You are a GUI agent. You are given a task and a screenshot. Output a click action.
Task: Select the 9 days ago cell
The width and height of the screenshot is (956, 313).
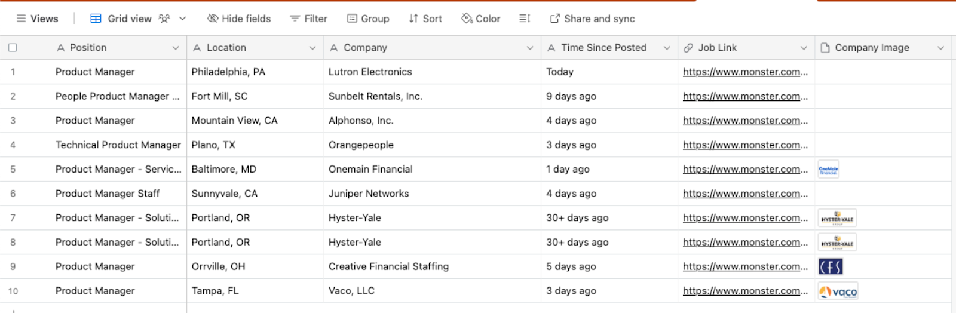click(609, 96)
